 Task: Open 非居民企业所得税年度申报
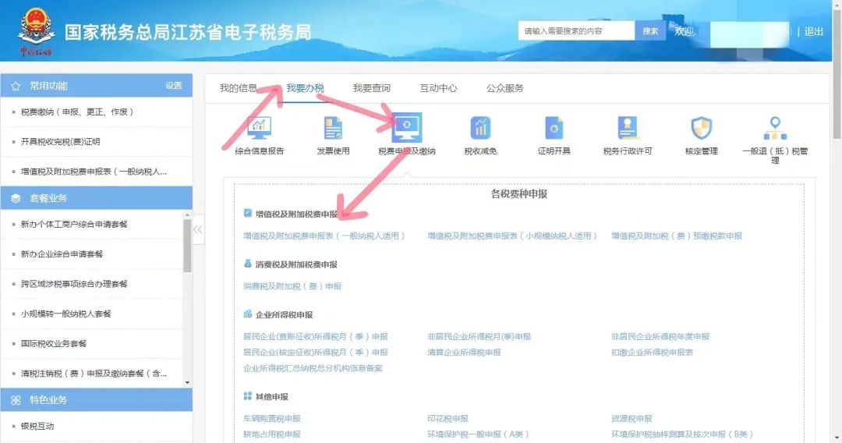[660, 337]
